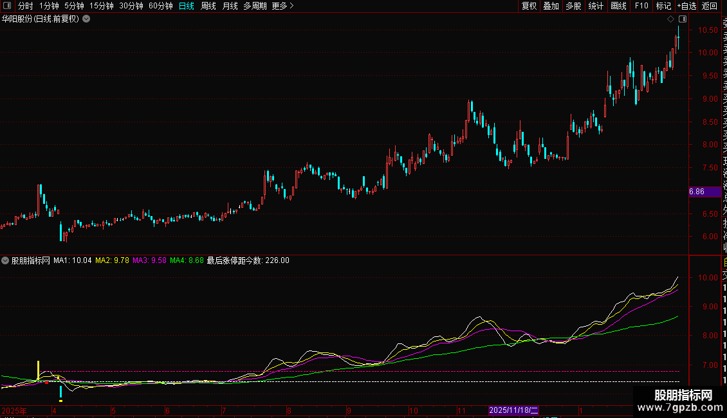The width and height of the screenshot is (727, 418).
Task: Expand the 更多 periods menu
Action: click(x=283, y=6)
